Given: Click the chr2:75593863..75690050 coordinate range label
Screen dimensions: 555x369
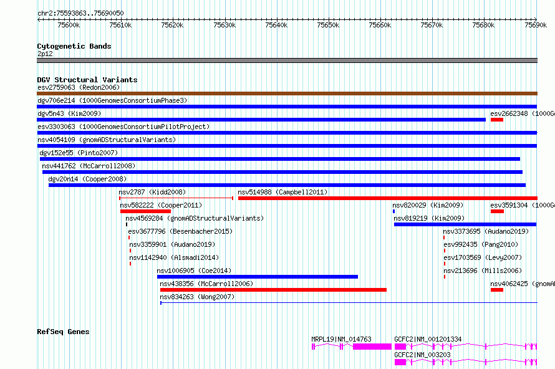Looking at the screenshot, I should tap(80, 13).
